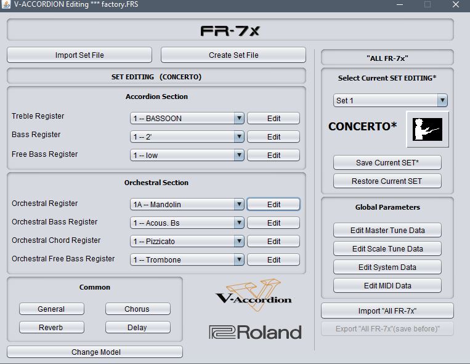Save the Current SET
The height and width of the screenshot is (364, 470).
pyautogui.click(x=387, y=162)
